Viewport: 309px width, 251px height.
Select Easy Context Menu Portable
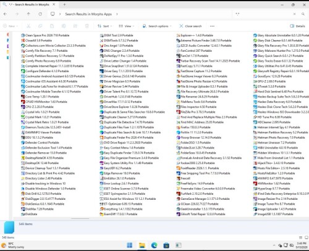click(122, 147)
